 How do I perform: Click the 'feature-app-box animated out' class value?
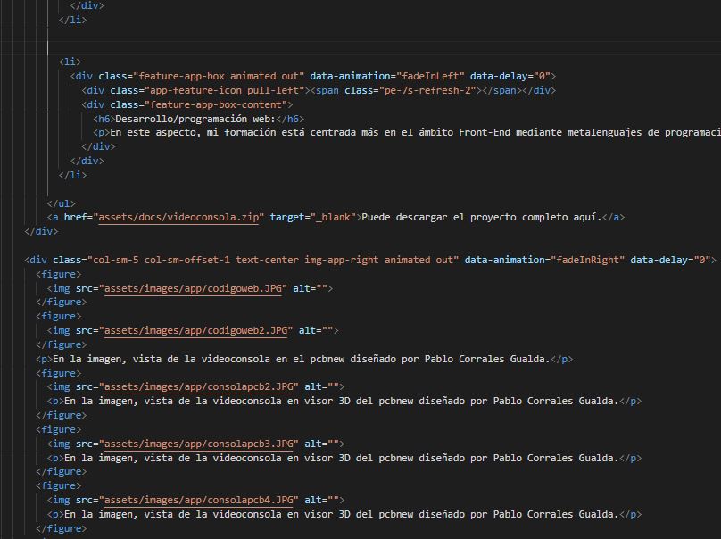tap(219, 77)
